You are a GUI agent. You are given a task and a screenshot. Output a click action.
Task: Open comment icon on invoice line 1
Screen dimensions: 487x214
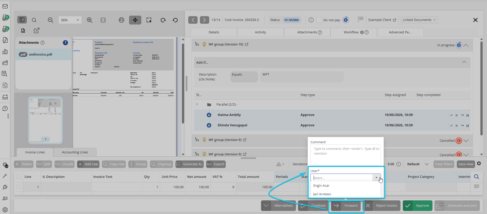[x=477, y=187]
